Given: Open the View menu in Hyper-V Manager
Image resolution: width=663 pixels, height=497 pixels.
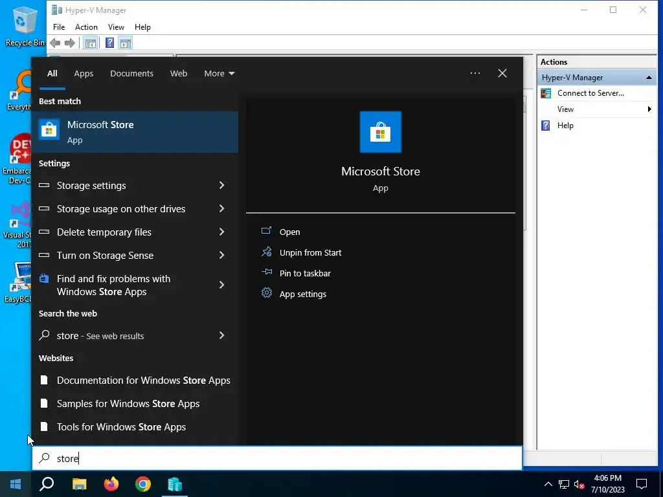Looking at the screenshot, I should click(x=116, y=27).
